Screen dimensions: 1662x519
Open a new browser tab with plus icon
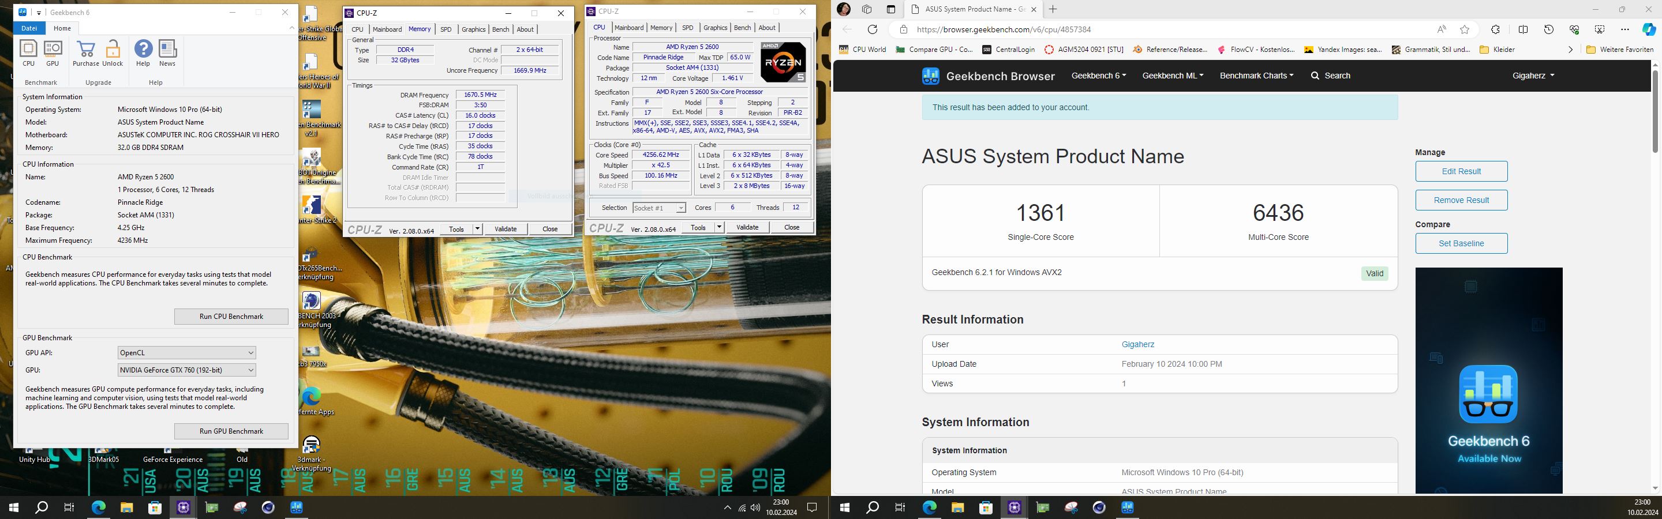click(1053, 9)
